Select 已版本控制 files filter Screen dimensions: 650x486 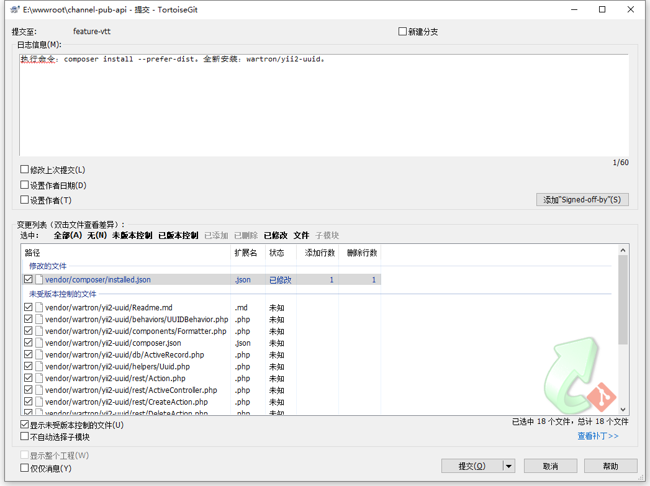coord(178,235)
